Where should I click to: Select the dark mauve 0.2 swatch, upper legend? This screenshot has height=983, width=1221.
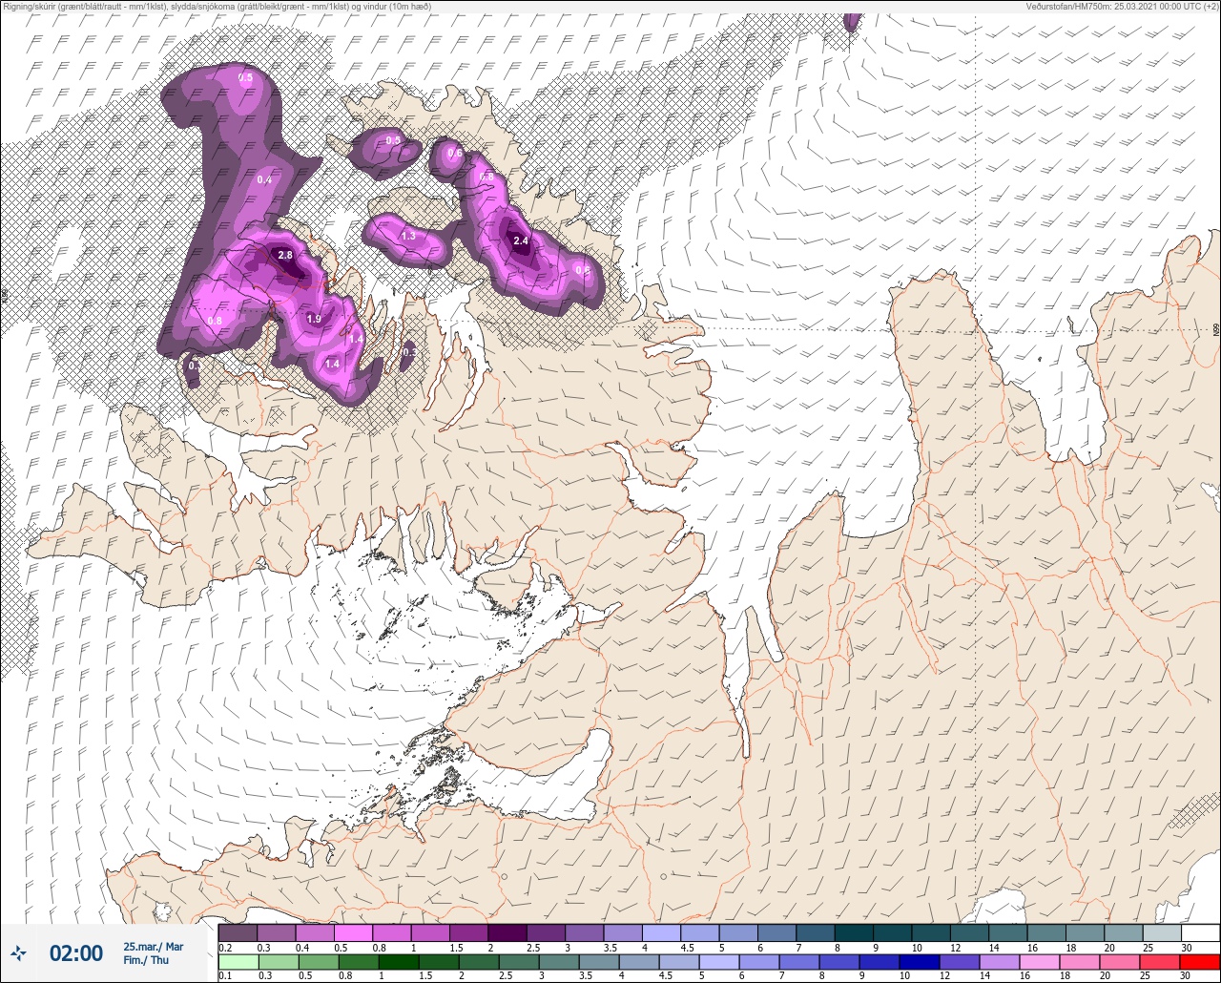point(238,932)
